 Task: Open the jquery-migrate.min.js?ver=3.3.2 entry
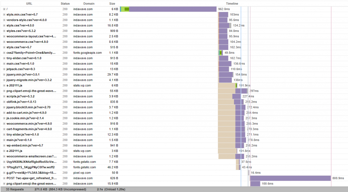(x=29, y=80)
